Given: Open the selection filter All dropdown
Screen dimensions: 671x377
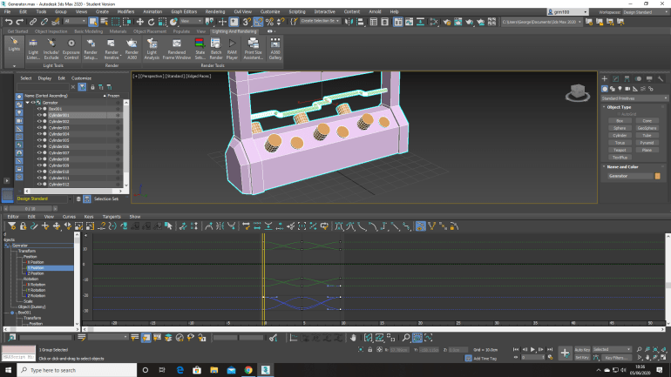Looking at the screenshot, I should [x=75, y=22].
